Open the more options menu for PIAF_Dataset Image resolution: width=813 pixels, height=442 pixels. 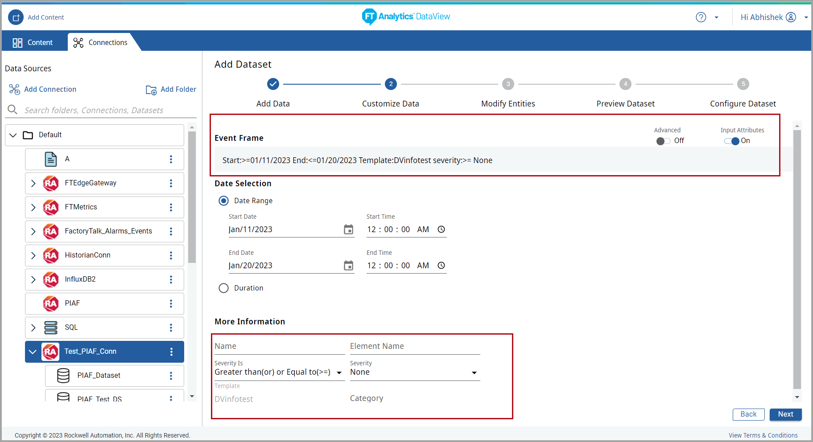(171, 376)
